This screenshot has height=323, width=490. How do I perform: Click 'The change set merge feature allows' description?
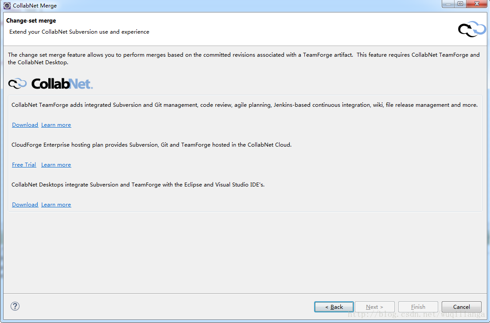click(x=244, y=58)
